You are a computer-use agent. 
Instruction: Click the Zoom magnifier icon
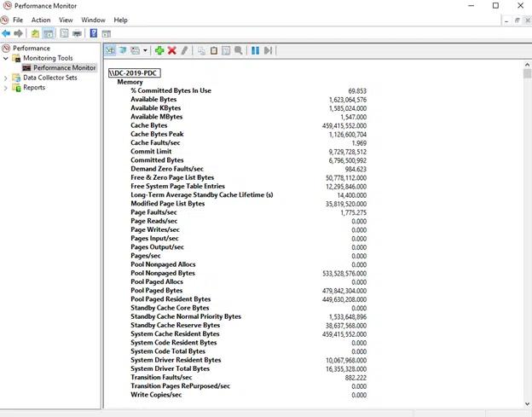(239, 50)
